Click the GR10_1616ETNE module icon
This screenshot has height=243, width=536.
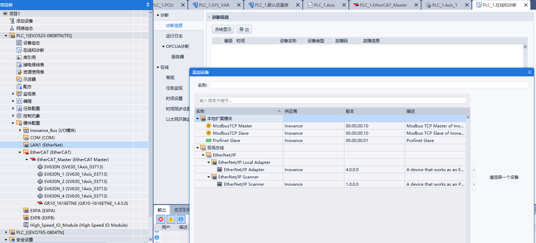coord(40,203)
